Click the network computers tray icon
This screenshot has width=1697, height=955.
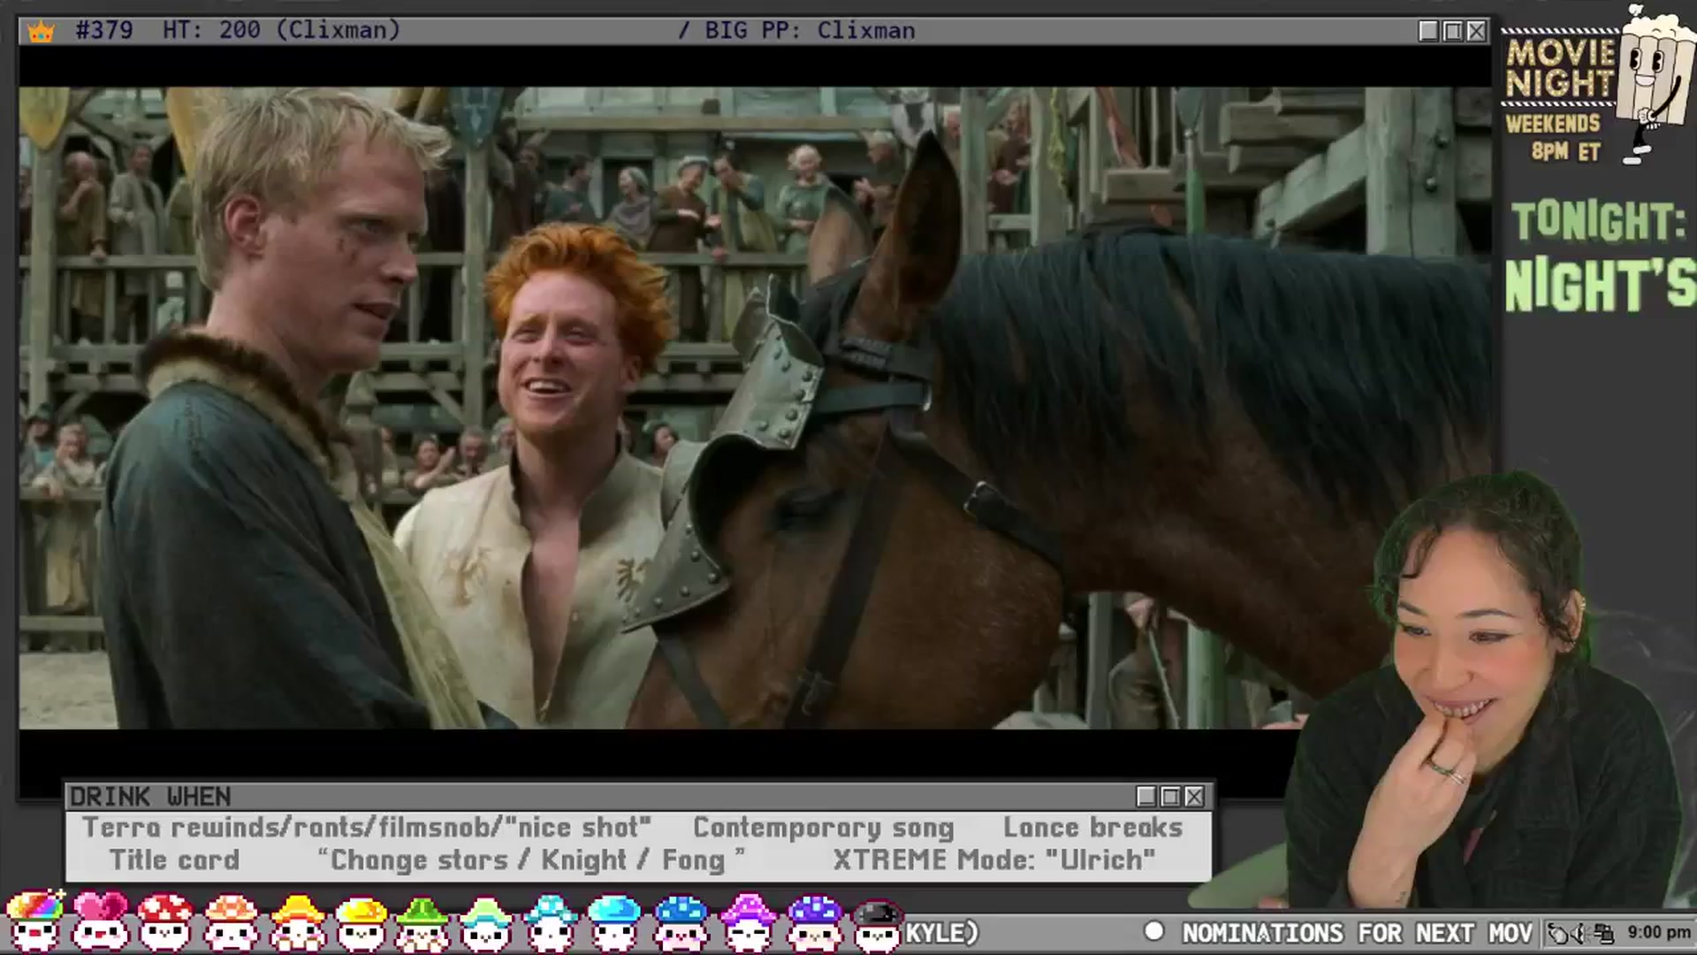[x=1604, y=933]
